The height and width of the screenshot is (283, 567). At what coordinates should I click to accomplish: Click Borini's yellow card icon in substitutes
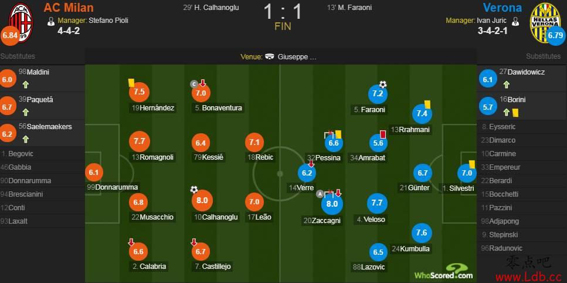point(515,113)
